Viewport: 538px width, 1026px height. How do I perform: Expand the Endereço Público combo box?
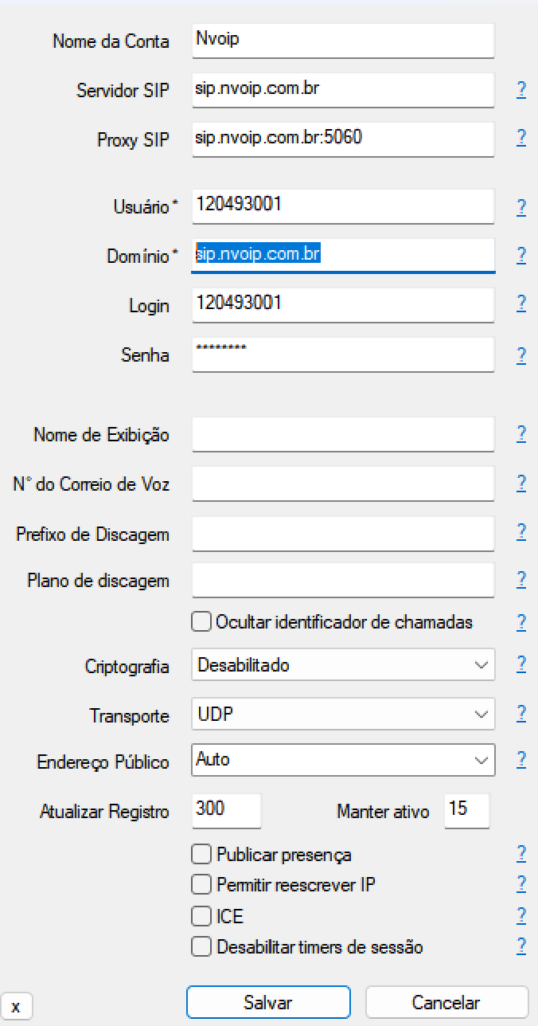(343, 760)
